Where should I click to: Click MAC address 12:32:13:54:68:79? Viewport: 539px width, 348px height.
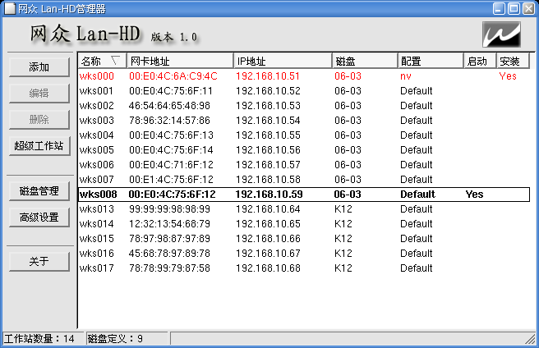(x=169, y=224)
